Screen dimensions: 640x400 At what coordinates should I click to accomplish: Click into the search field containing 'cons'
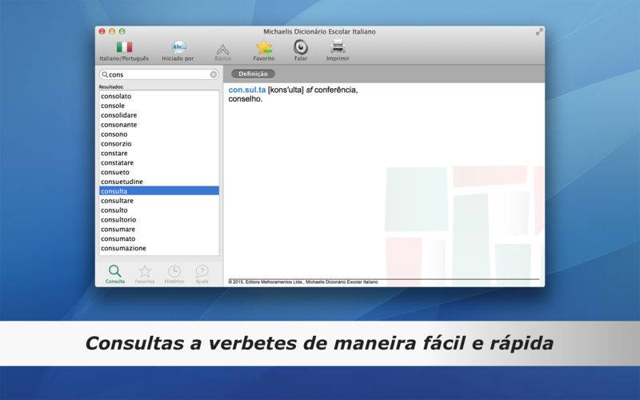pos(159,74)
